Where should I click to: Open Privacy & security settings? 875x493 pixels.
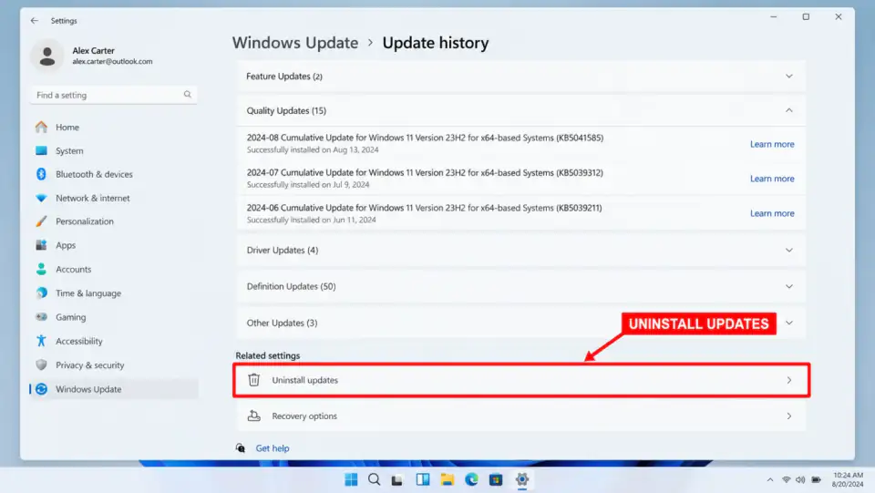[90, 365]
